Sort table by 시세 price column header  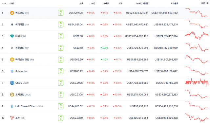[x=81, y=4]
